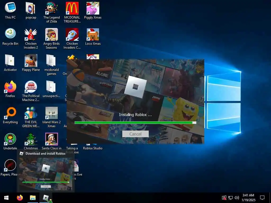Open the Windows Start menu
The height and width of the screenshot is (203, 271).
tap(6, 198)
